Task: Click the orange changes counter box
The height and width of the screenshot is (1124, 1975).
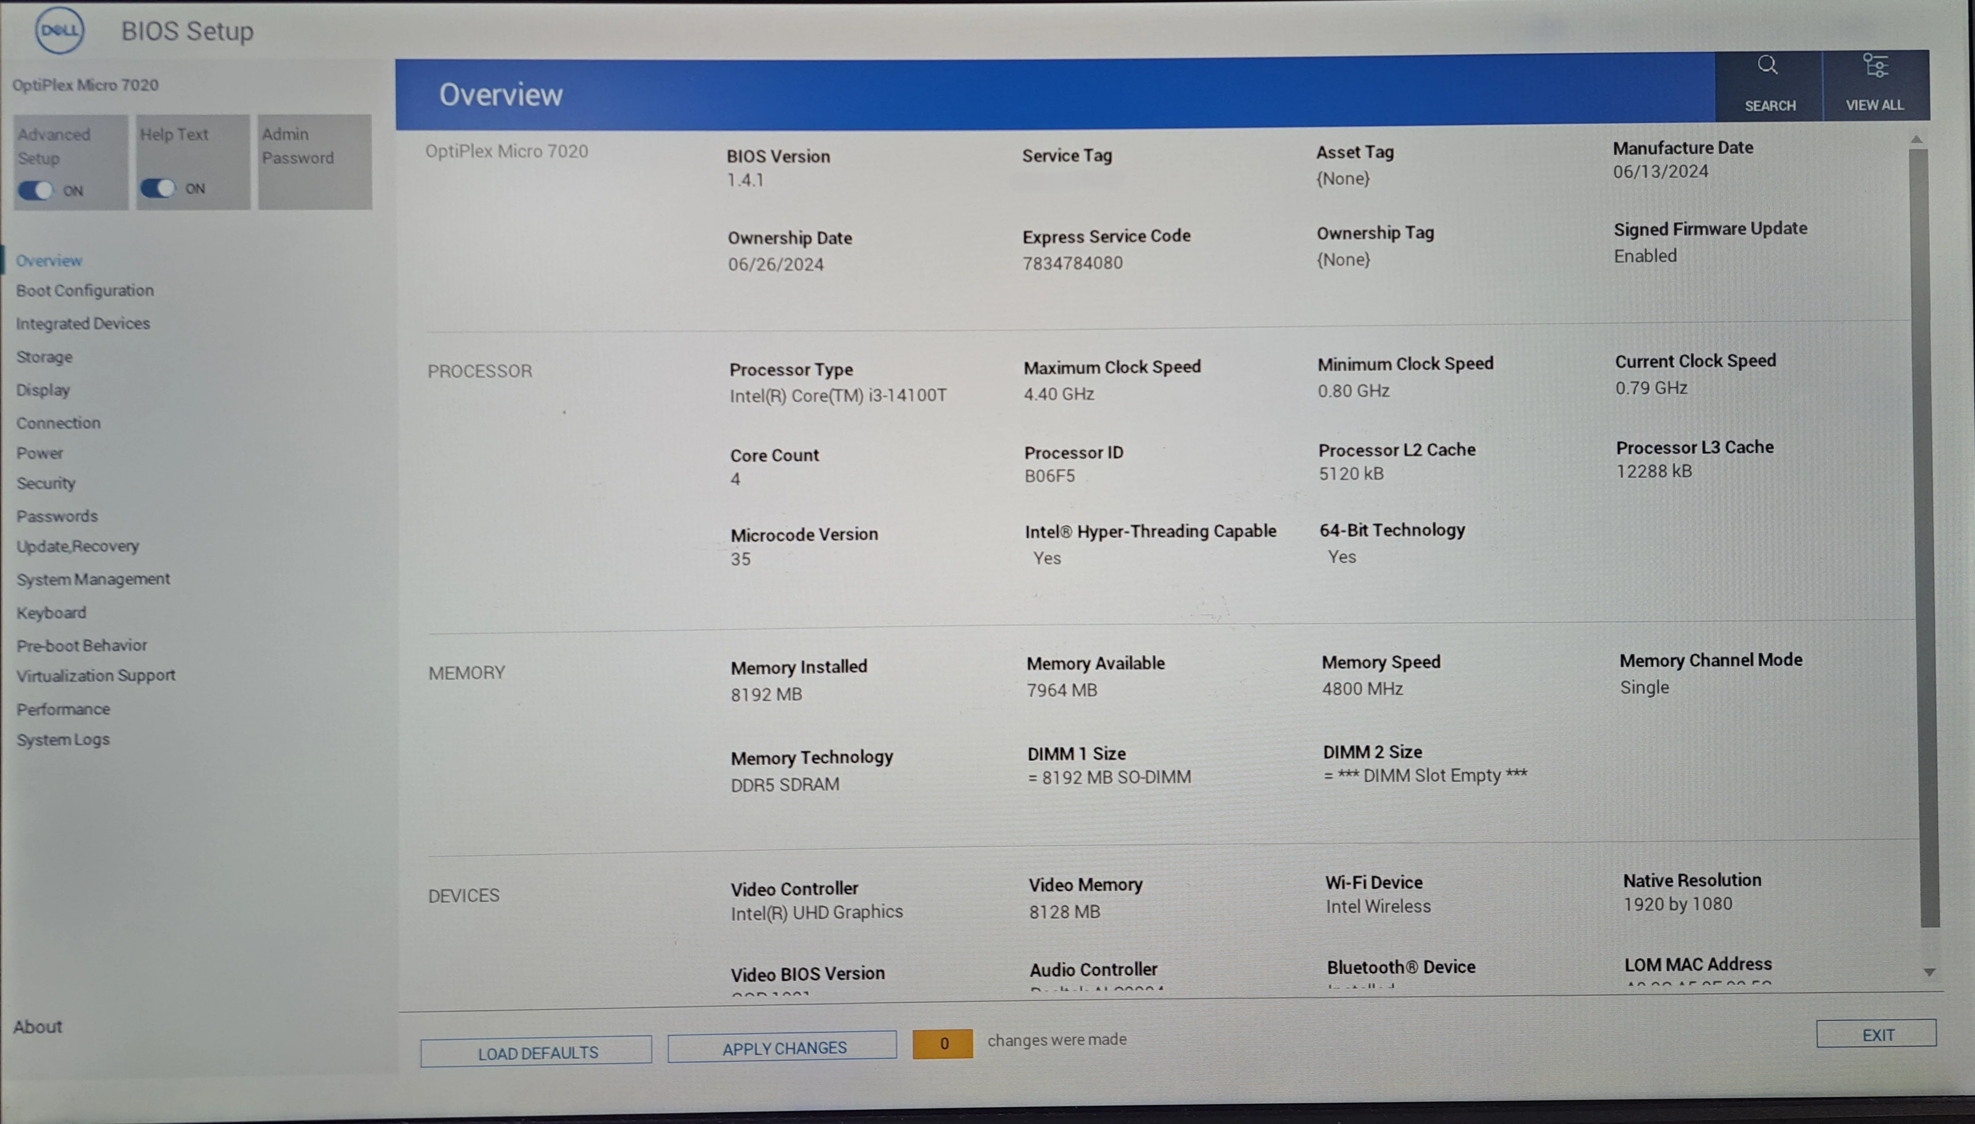Action: [942, 1044]
